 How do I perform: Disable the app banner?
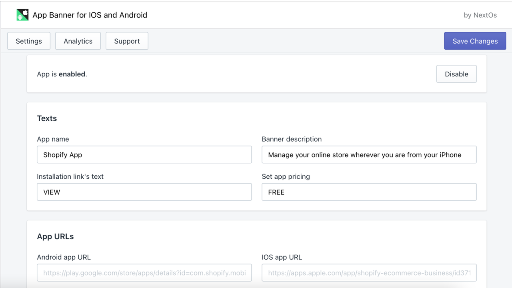(x=456, y=74)
